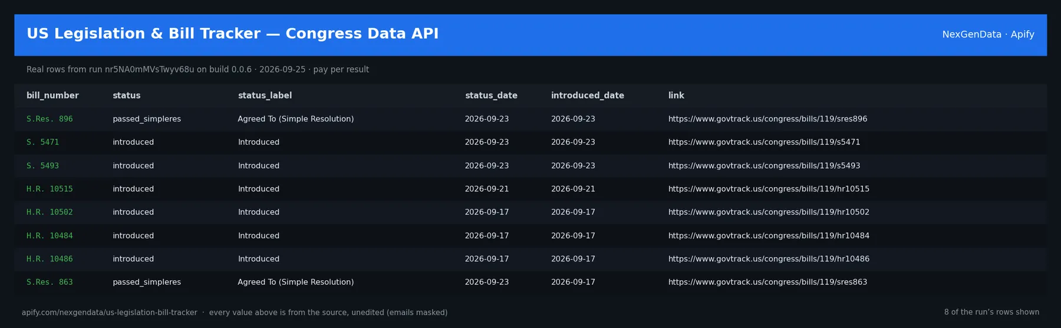Viewport: 1061px width, 328px height.
Task: Select bill number H.R. 10502
Action: (x=50, y=212)
